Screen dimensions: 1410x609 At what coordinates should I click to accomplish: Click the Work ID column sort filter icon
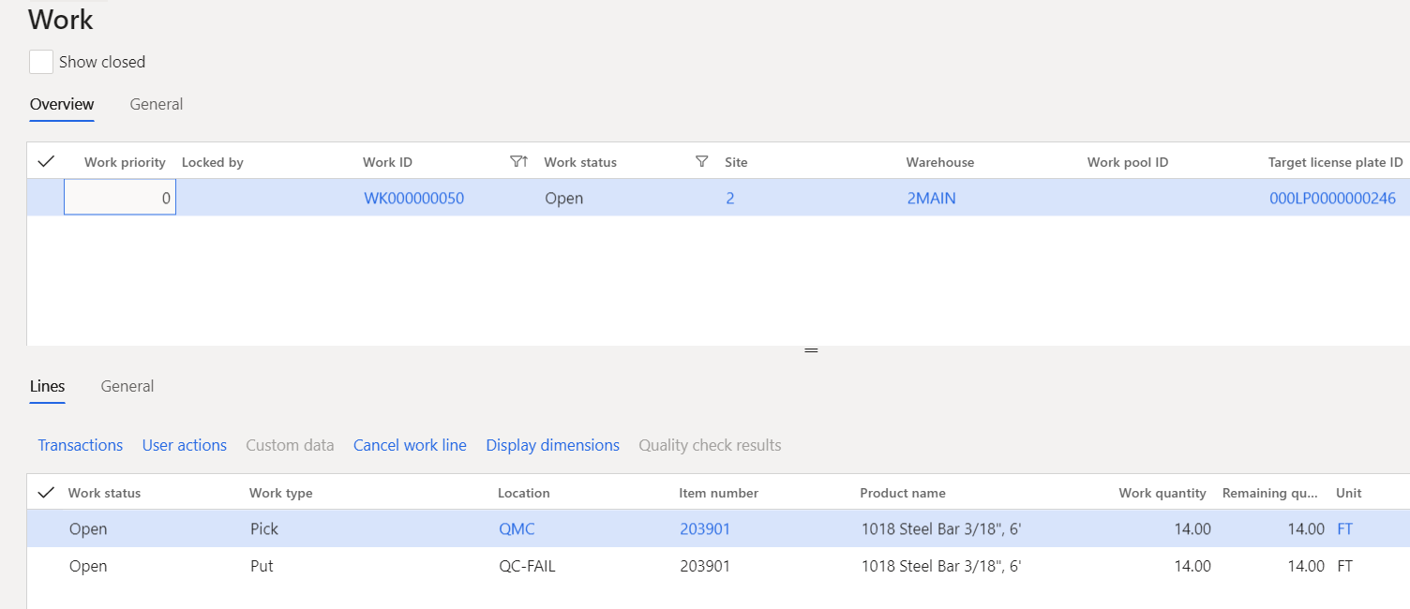(518, 162)
